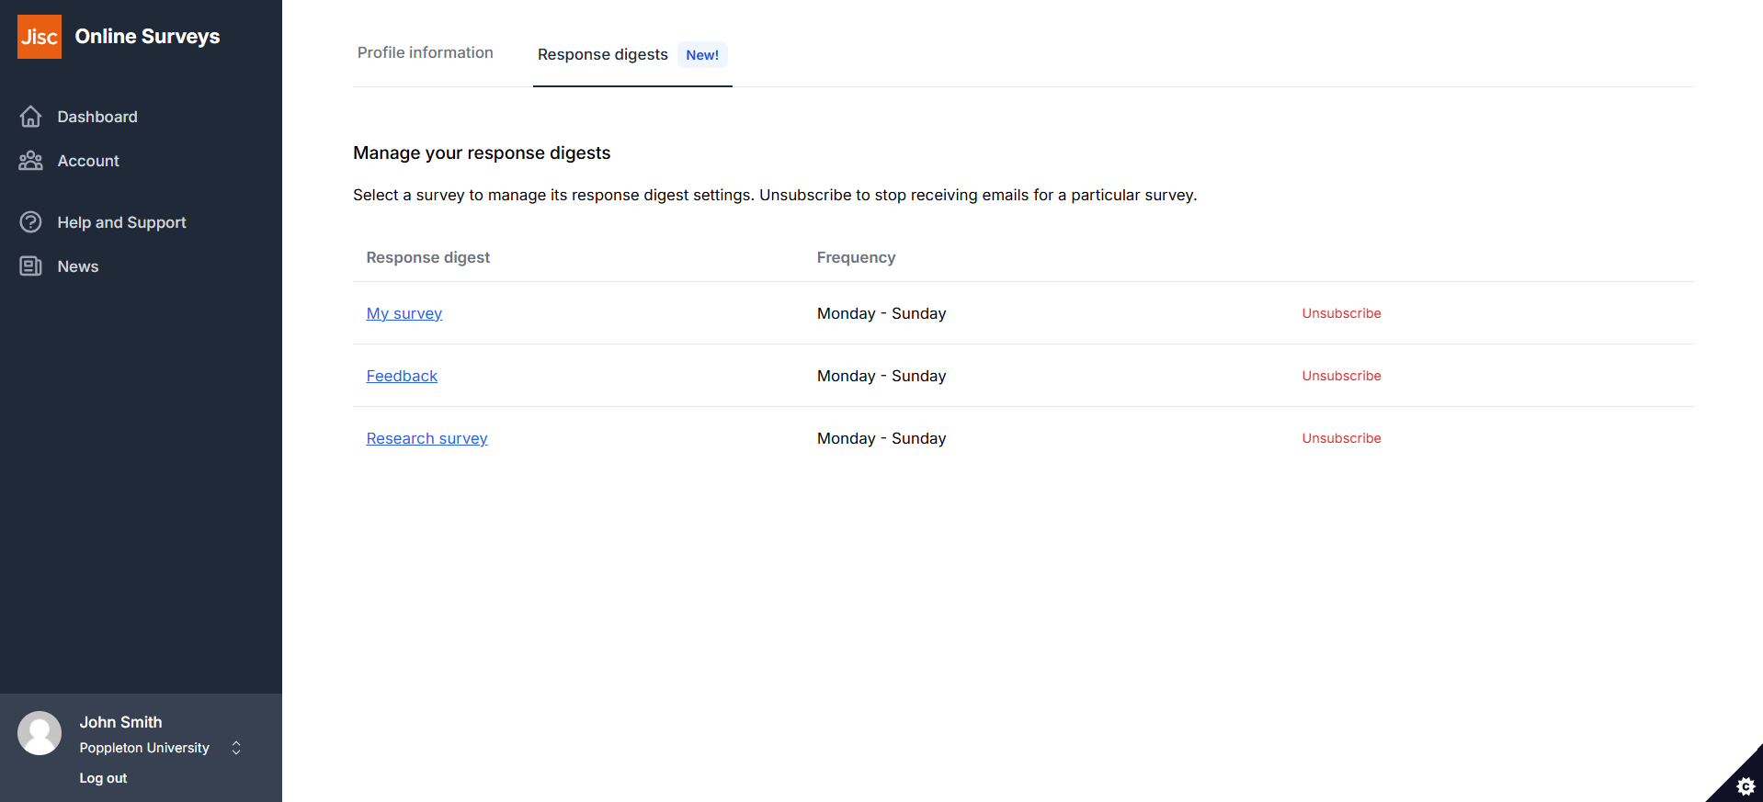
Task: Switch to the Profile information tab
Action: coord(426,52)
